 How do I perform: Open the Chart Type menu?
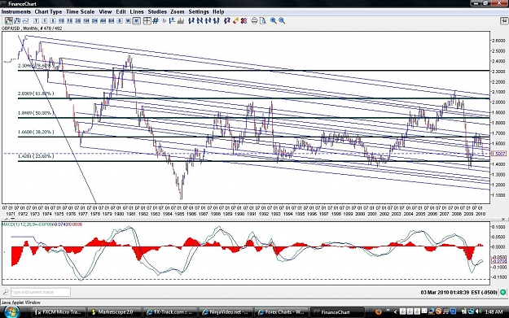[48, 11]
